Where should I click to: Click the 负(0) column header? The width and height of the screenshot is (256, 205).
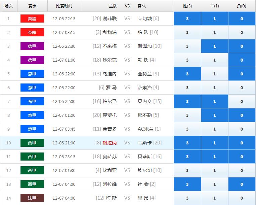242,6
